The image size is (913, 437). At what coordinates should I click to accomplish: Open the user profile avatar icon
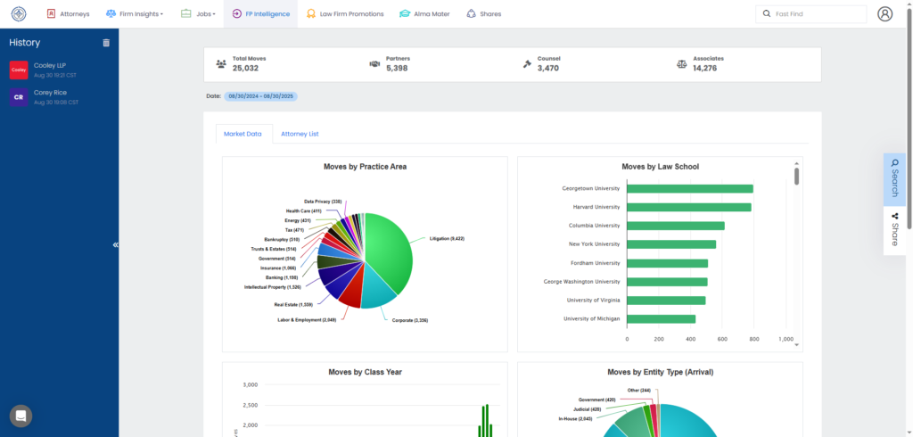point(884,14)
